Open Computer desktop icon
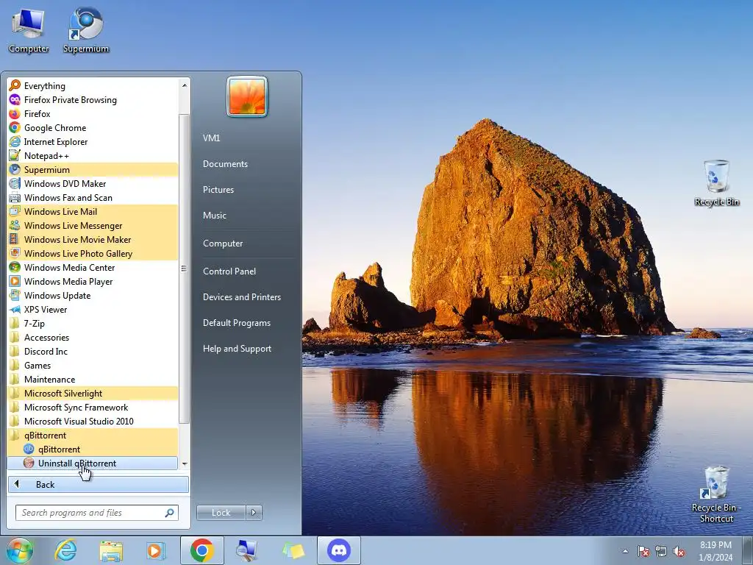Viewport: 753px width, 565px height. point(29,31)
